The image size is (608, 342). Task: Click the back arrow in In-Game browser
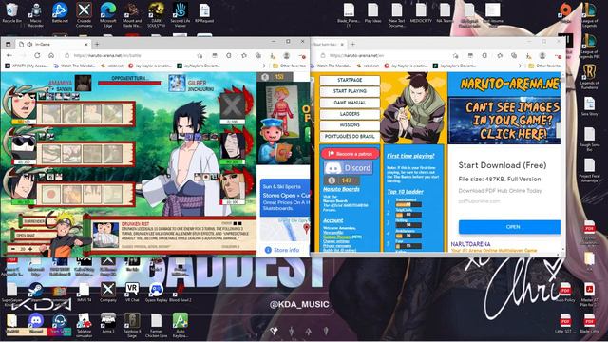click(x=9, y=55)
